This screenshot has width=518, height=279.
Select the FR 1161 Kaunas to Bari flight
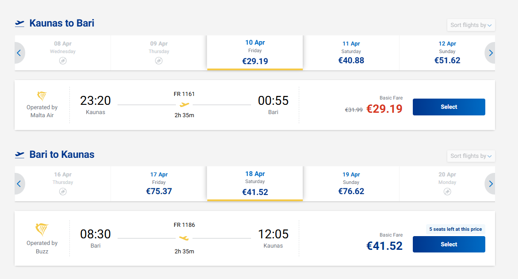[449, 107]
